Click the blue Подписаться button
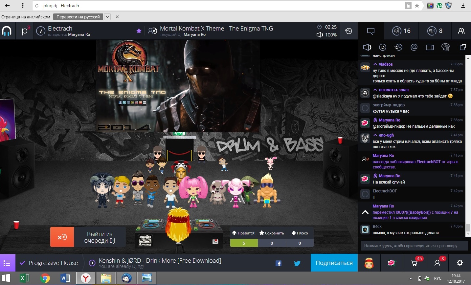471x285 pixels. click(x=334, y=263)
